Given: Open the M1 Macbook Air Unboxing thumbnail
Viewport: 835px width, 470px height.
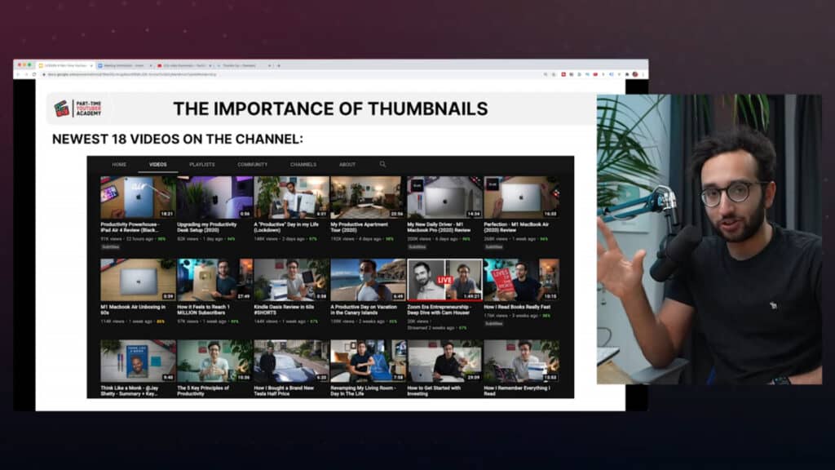Looking at the screenshot, I should pos(137,280).
